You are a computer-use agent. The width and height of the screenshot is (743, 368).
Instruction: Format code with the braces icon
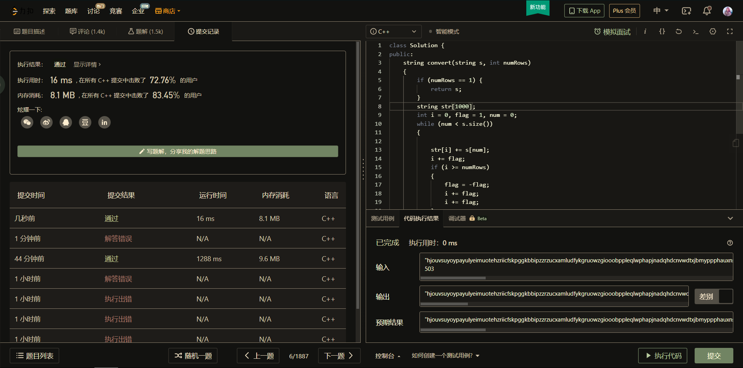coord(662,31)
